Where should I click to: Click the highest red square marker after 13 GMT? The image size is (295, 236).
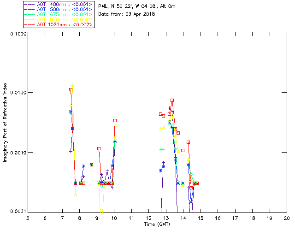pos(172,100)
